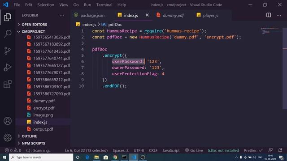
Task: Launch Microsoft Edge from taskbar
Action: coord(87,157)
